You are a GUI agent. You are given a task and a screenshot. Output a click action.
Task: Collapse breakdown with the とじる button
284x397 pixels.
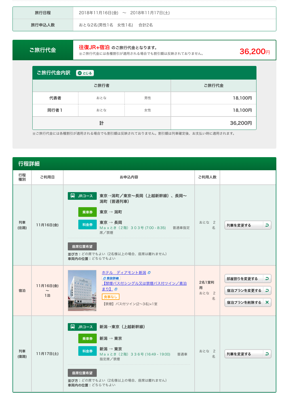pos(85,73)
